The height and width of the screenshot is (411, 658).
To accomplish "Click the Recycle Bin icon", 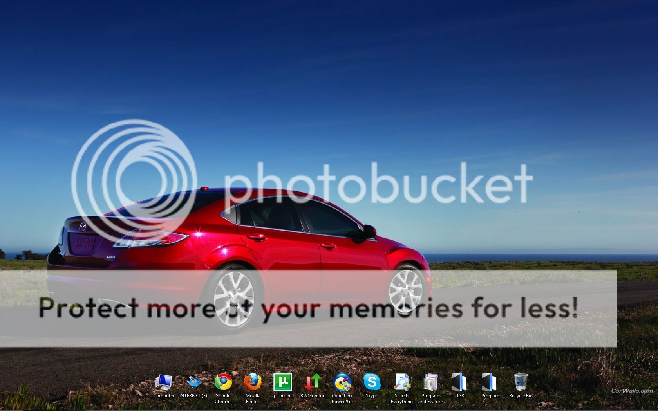I will [x=521, y=382].
